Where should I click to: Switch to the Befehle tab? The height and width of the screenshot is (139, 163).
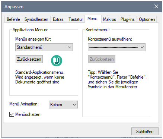pos(13,19)
